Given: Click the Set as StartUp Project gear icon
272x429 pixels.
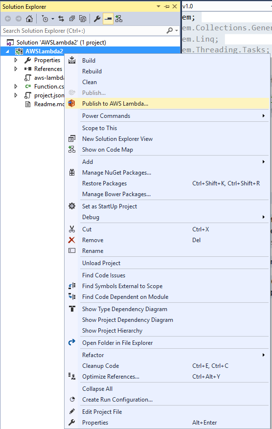Looking at the screenshot, I should tap(72, 206).
